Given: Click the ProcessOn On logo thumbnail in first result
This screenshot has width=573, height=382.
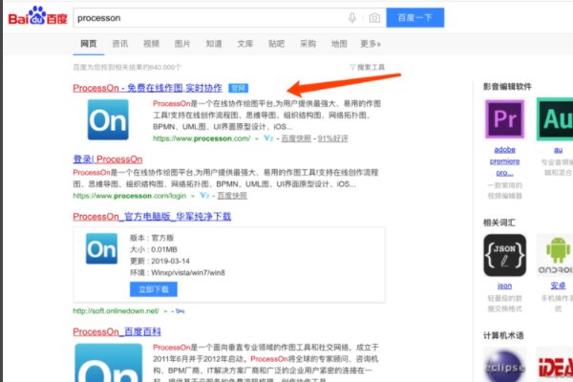Looking at the screenshot, I should coord(108,119).
